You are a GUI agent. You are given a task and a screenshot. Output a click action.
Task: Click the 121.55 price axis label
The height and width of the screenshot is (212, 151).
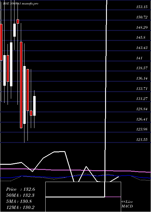pyautogui.click(x=142, y=140)
